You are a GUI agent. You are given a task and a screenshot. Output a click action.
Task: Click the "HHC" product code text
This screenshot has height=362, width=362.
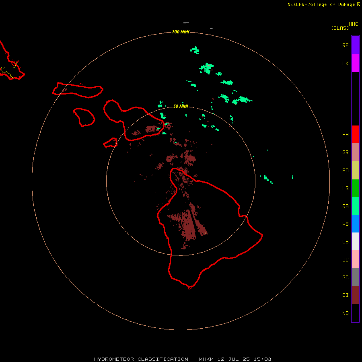click(353, 24)
